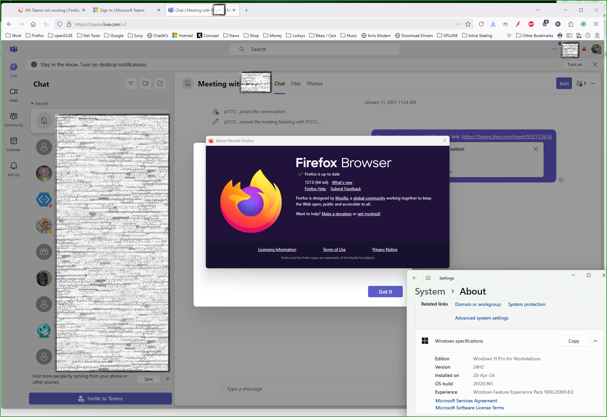Switch to the Photos tab
Image resolution: width=607 pixels, height=417 pixels.
coord(315,84)
